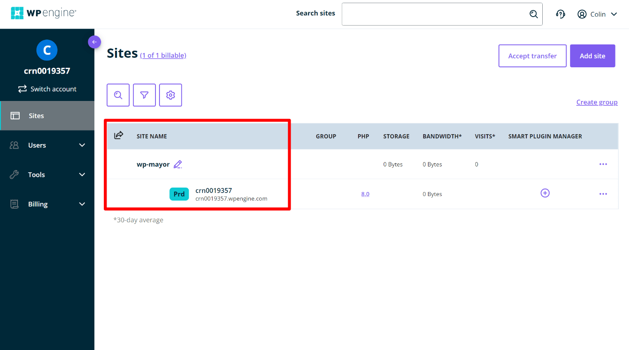The width and height of the screenshot is (629, 350).
Task: Click the Switch account arrows icon
Action: [22, 89]
